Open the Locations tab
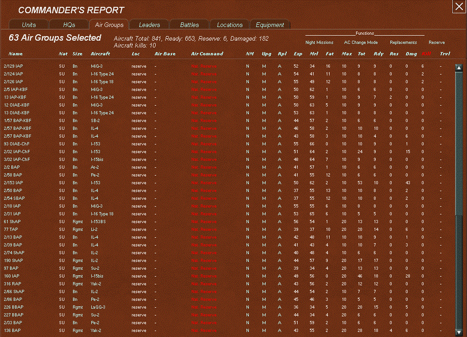The width and height of the screenshot is (467, 337). [230, 25]
